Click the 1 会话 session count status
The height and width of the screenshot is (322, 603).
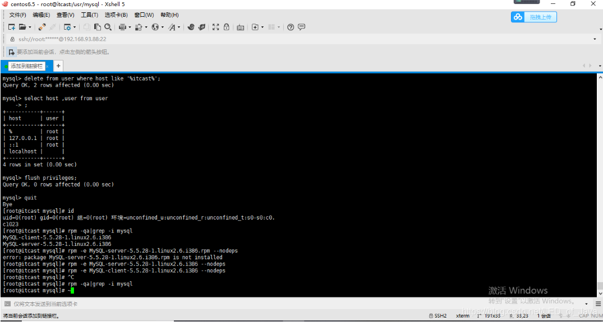[x=545, y=316]
